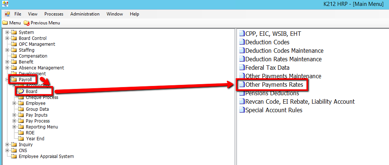Viewport: 389px width, 165px height.
Task: Click the Previous Menu folder icon
Action: [x=26, y=23]
